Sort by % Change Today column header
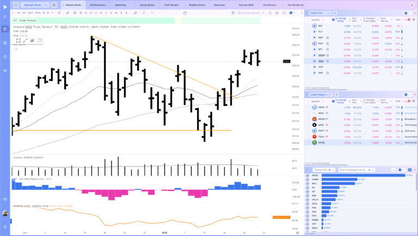This screenshot has height=236, width=418. click(341, 20)
